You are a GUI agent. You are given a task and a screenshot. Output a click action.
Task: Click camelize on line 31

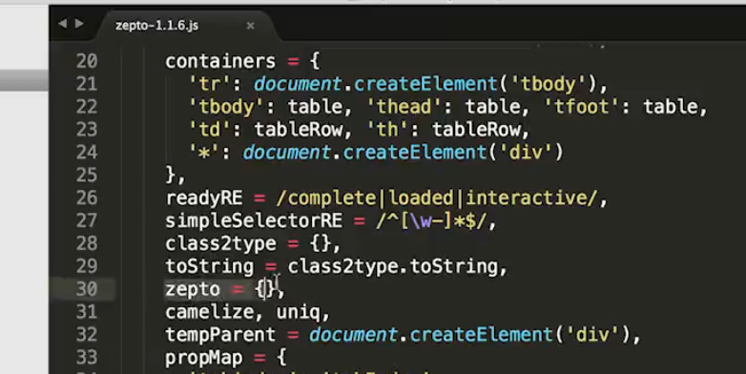pyautogui.click(x=209, y=313)
